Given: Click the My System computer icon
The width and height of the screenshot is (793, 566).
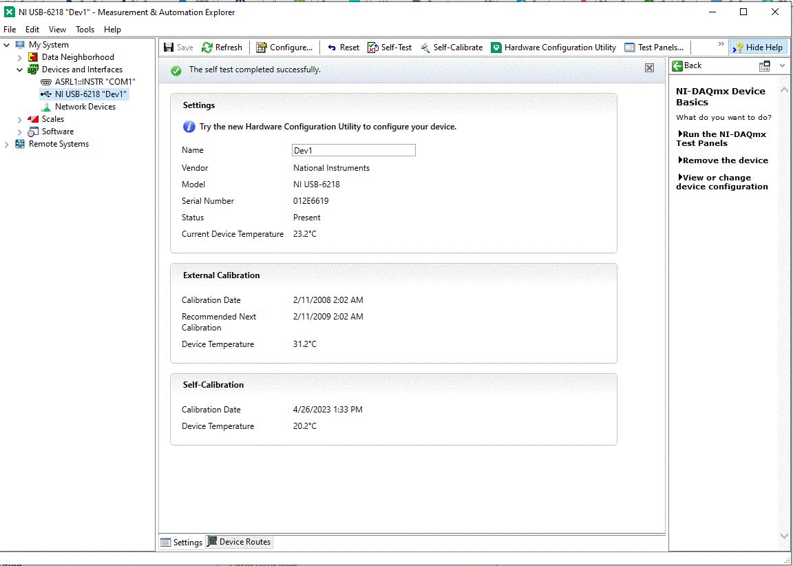Looking at the screenshot, I should (x=20, y=45).
